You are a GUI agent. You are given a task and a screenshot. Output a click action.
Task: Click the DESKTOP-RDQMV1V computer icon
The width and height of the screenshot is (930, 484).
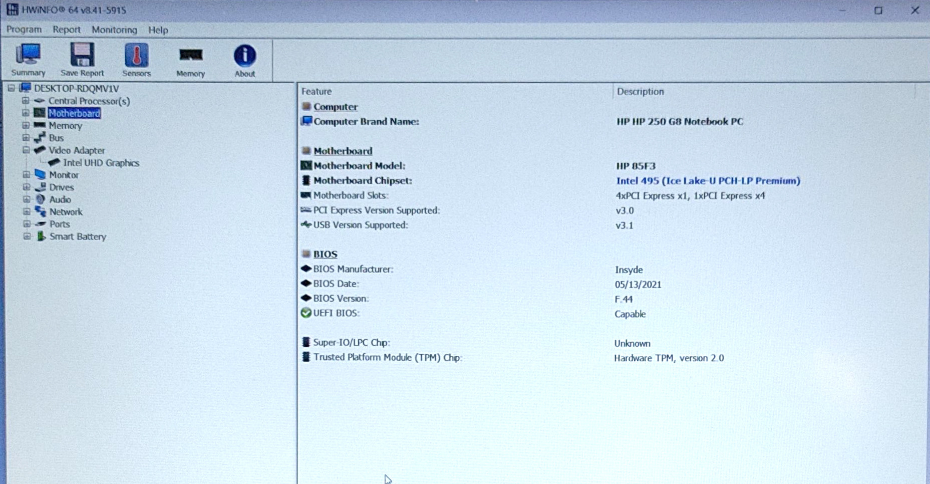pos(25,88)
